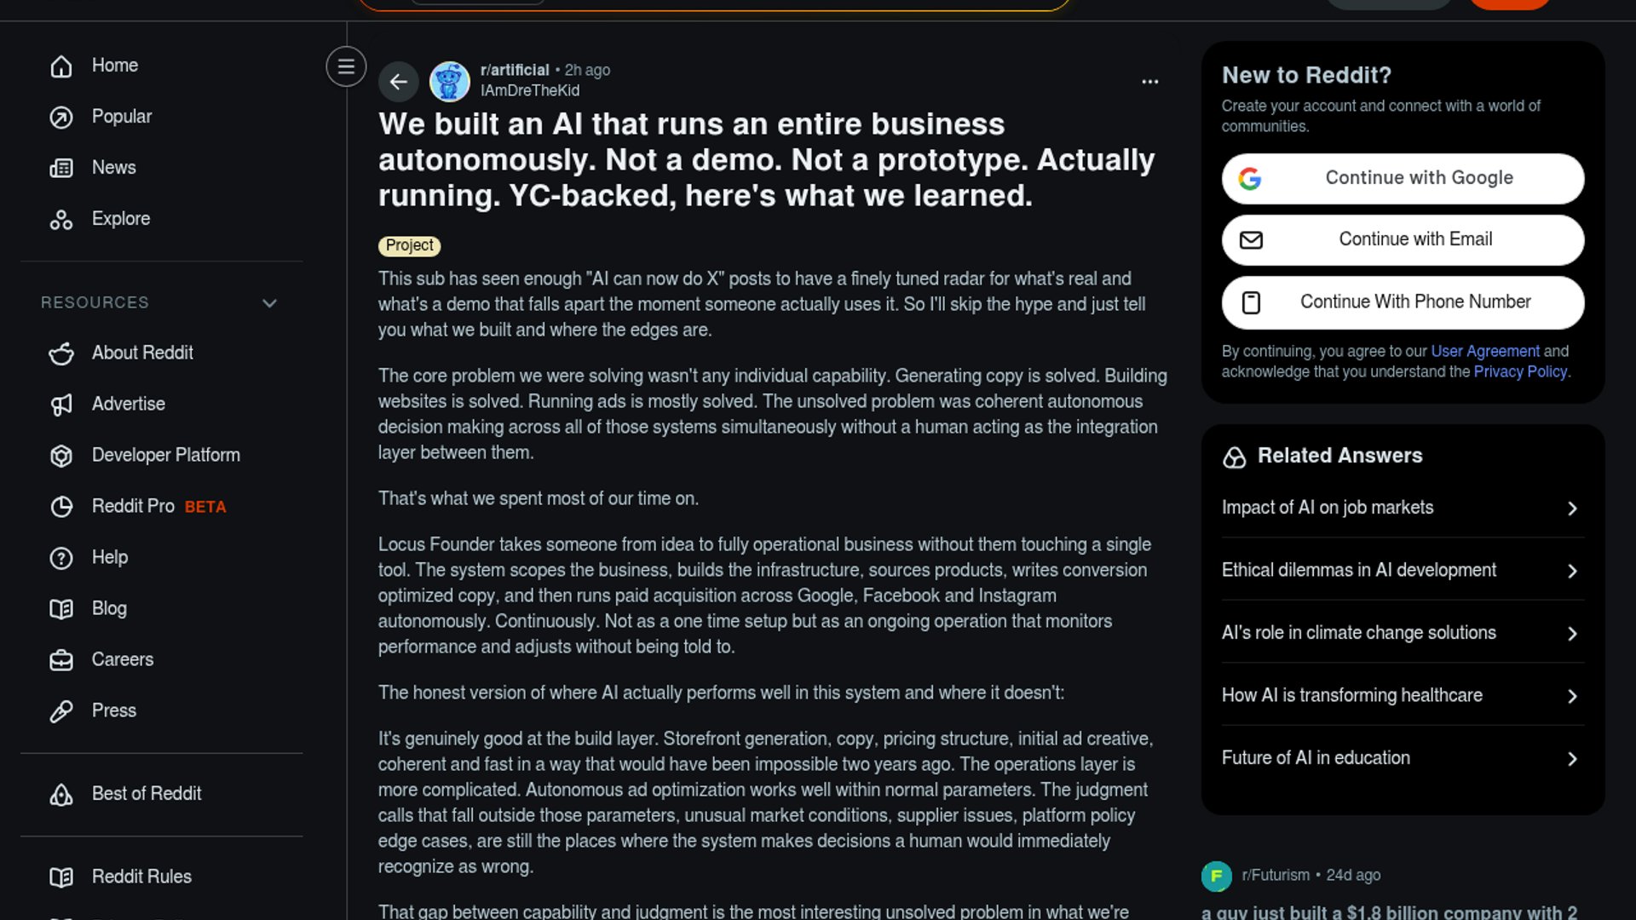The width and height of the screenshot is (1636, 920).
Task: Open the Home icon in sidebar
Action: [x=61, y=66]
